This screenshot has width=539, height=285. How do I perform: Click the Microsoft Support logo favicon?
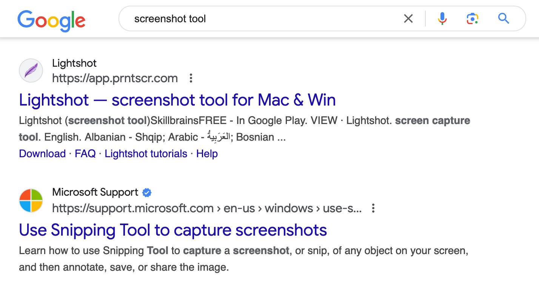tap(31, 201)
